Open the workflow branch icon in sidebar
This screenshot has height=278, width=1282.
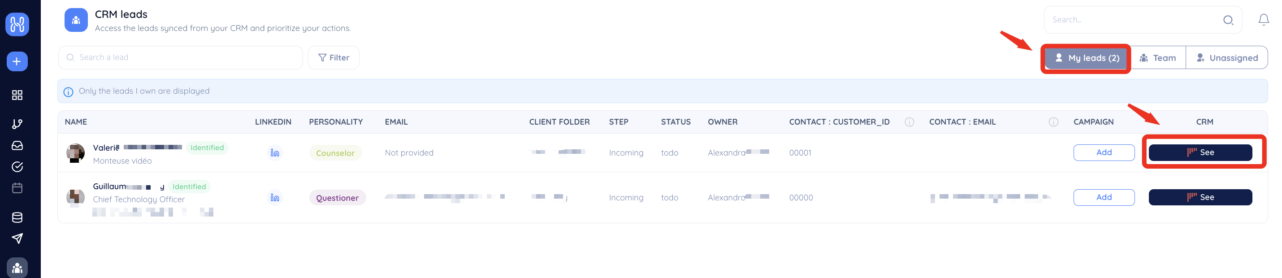pyautogui.click(x=17, y=124)
